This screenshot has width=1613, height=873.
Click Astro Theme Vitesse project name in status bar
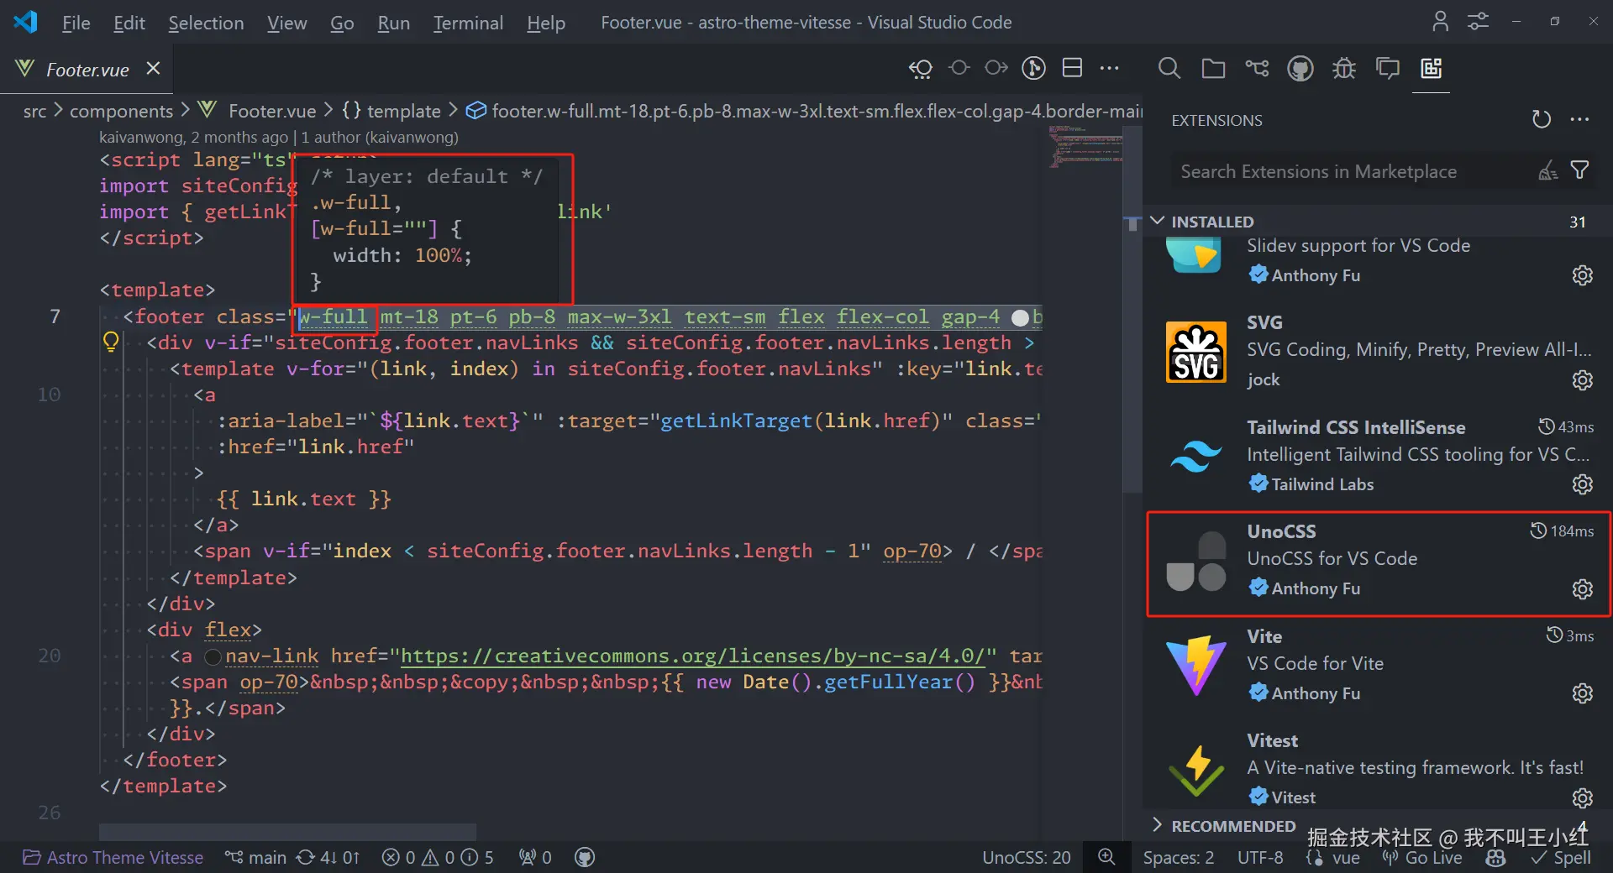[113, 857]
